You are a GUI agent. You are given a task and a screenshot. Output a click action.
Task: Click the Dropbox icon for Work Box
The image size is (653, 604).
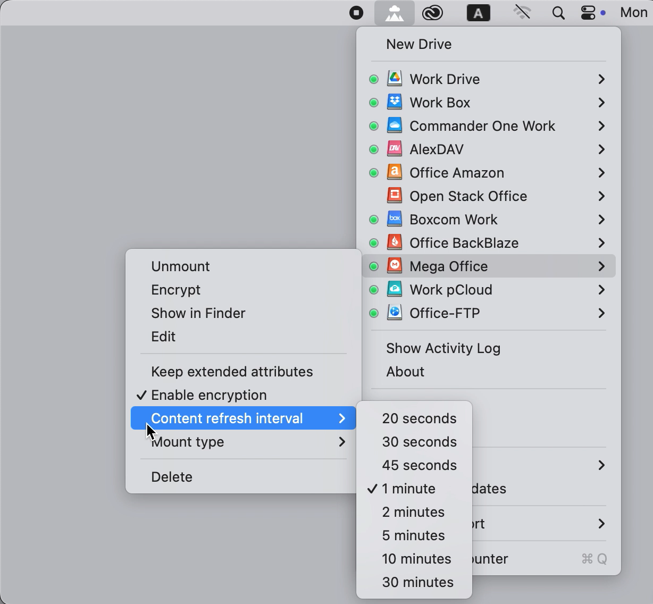(395, 102)
